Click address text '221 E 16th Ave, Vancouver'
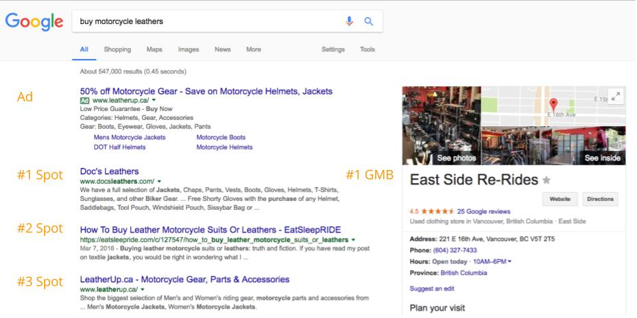The height and width of the screenshot is (318, 637). (496, 238)
